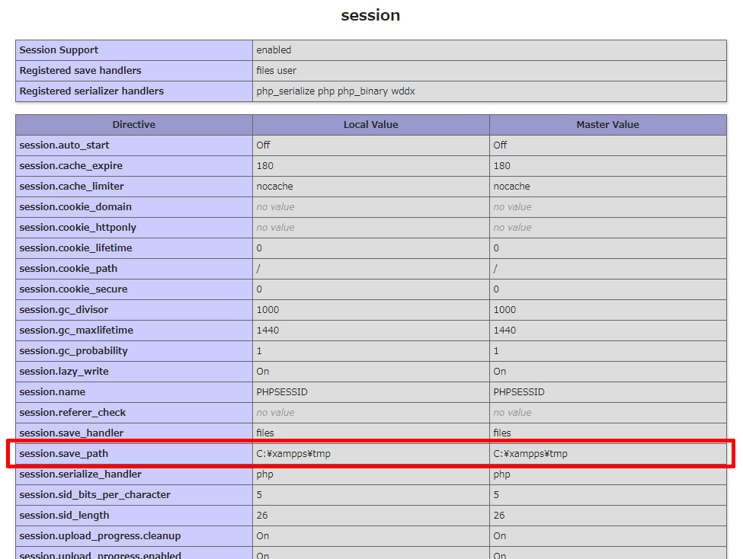Screen dimensions: 743x559
Task: Click the PHPSESSID local value of session.name
Action: point(282,392)
